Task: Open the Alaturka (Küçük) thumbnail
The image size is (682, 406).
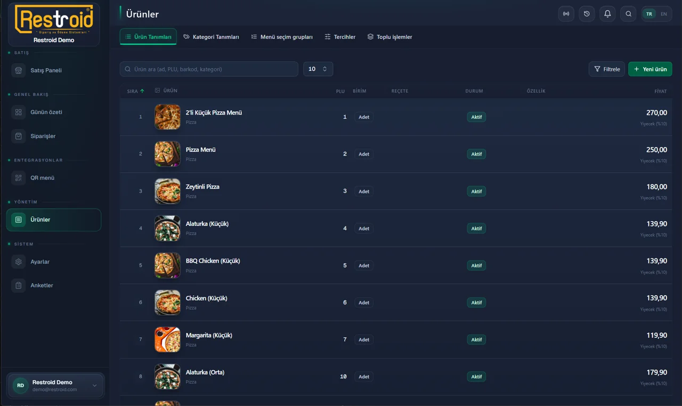Action: point(167,228)
